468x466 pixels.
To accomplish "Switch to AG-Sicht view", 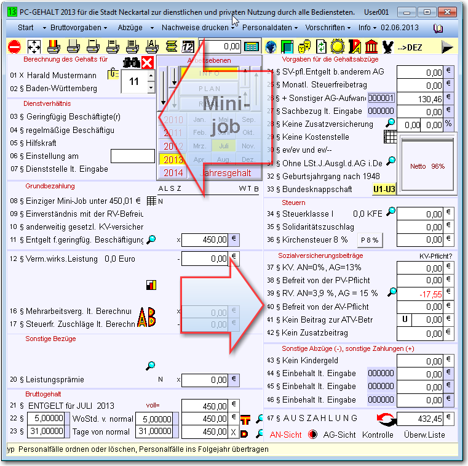I will (339, 435).
